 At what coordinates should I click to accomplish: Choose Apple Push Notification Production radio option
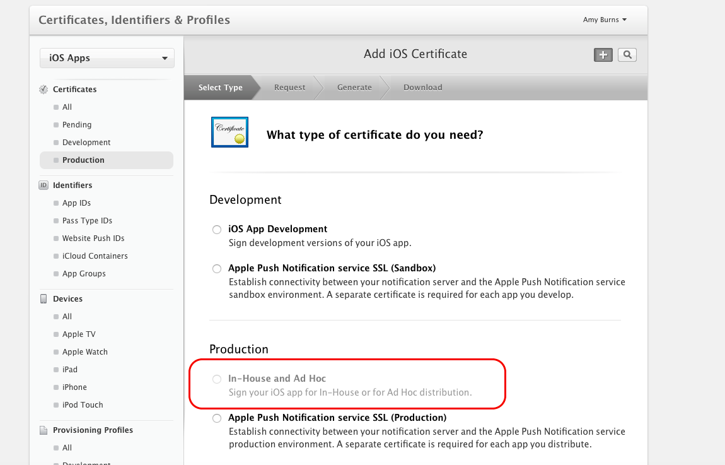pyautogui.click(x=217, y=418)
